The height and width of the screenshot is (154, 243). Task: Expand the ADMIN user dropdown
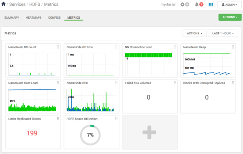click(x=229, y=4)
